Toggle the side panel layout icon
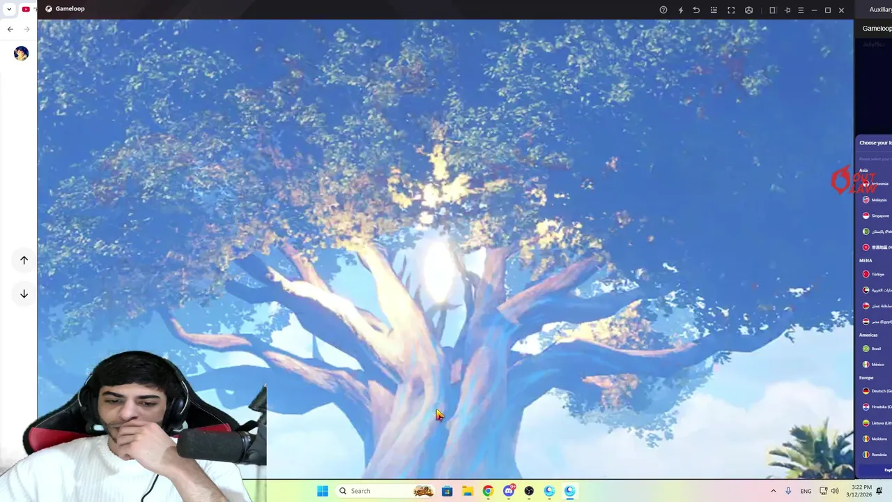The width and height of the screenshot is (892, 502). click(772, 10)
